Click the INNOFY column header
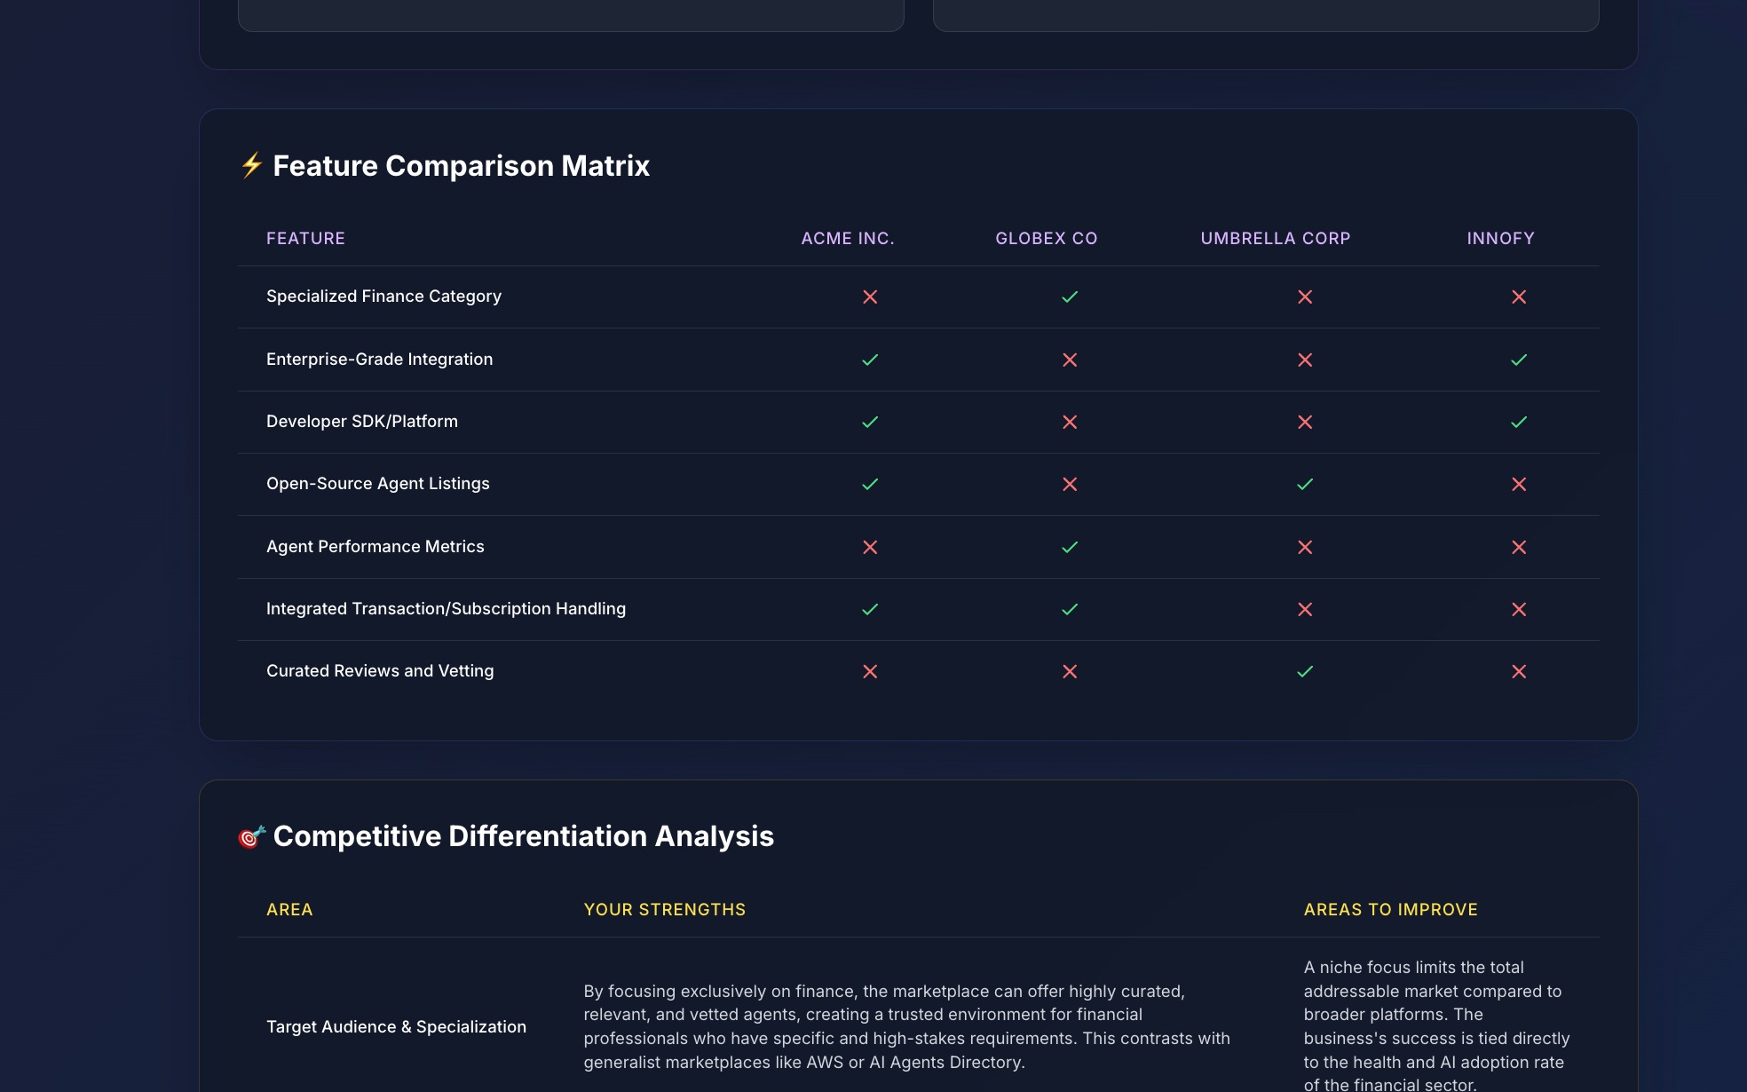 [x=1500, y=238]
